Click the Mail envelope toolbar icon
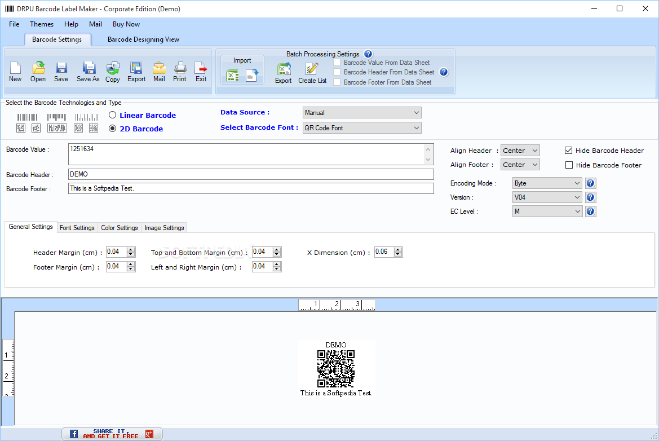 coord(160,72)
